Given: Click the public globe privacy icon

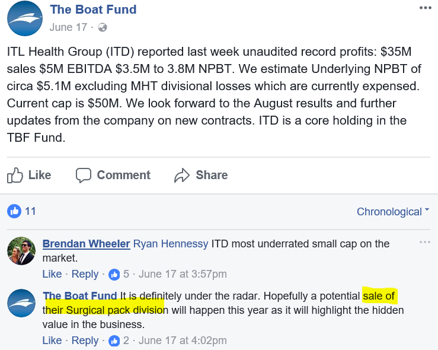Looking at the screenshot, I should pyautogui.click(x=103, y=27).
